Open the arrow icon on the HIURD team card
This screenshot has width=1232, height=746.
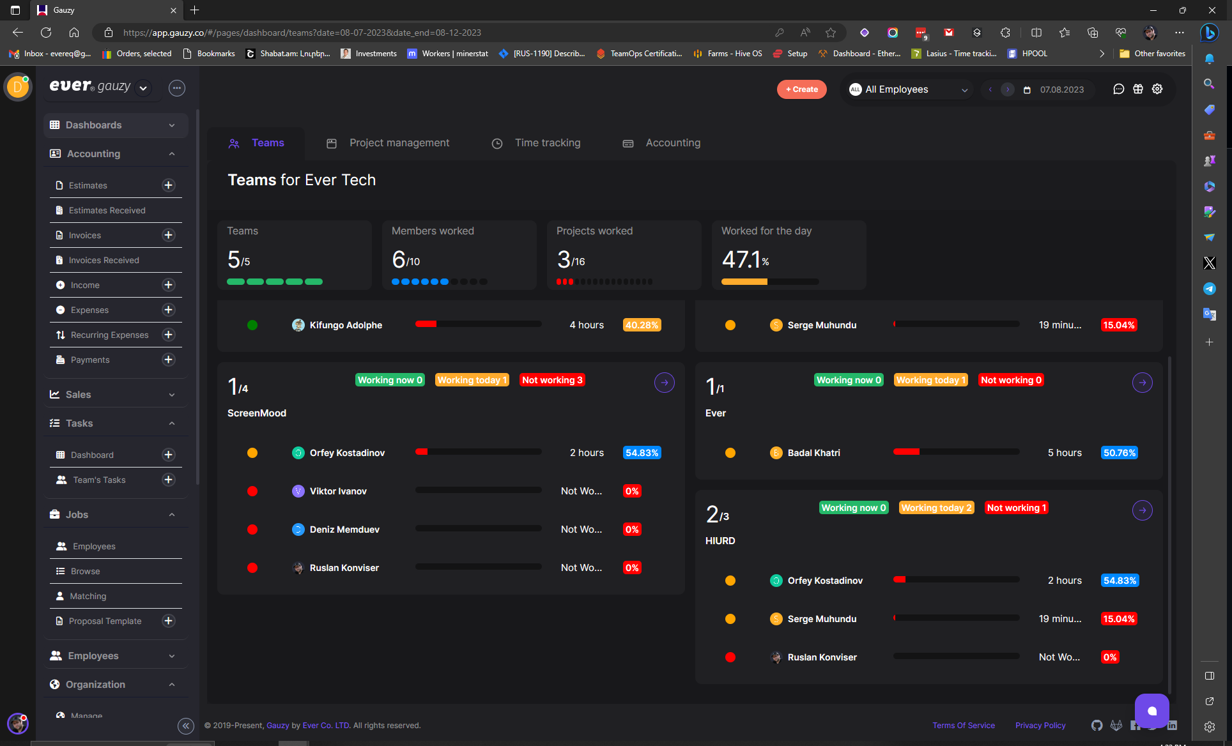point(1143,510)
